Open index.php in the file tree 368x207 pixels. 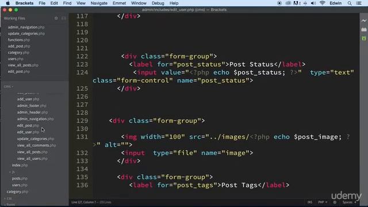(20, 165)
